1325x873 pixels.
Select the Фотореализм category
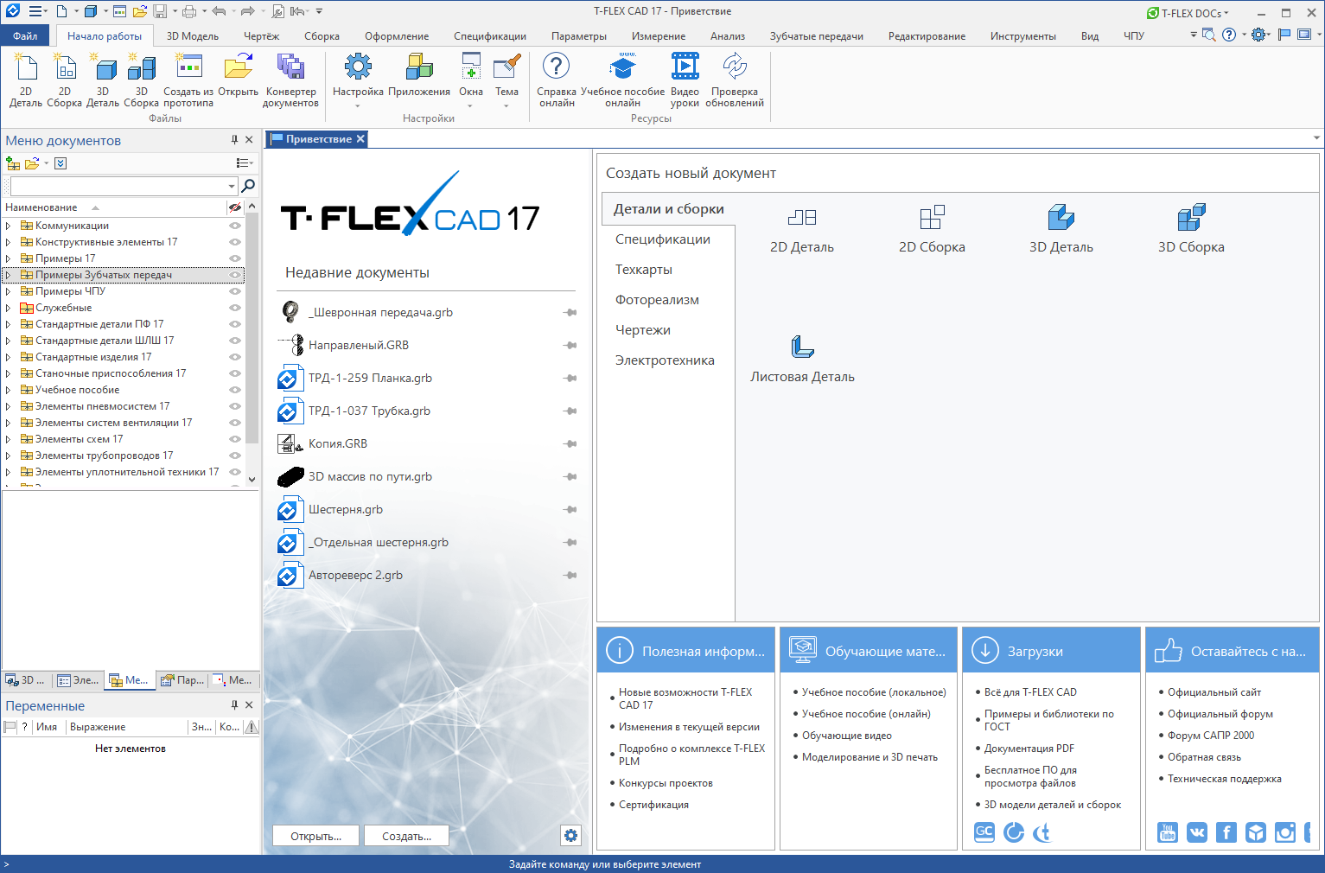pyautogui.click(x=657, y=300)
